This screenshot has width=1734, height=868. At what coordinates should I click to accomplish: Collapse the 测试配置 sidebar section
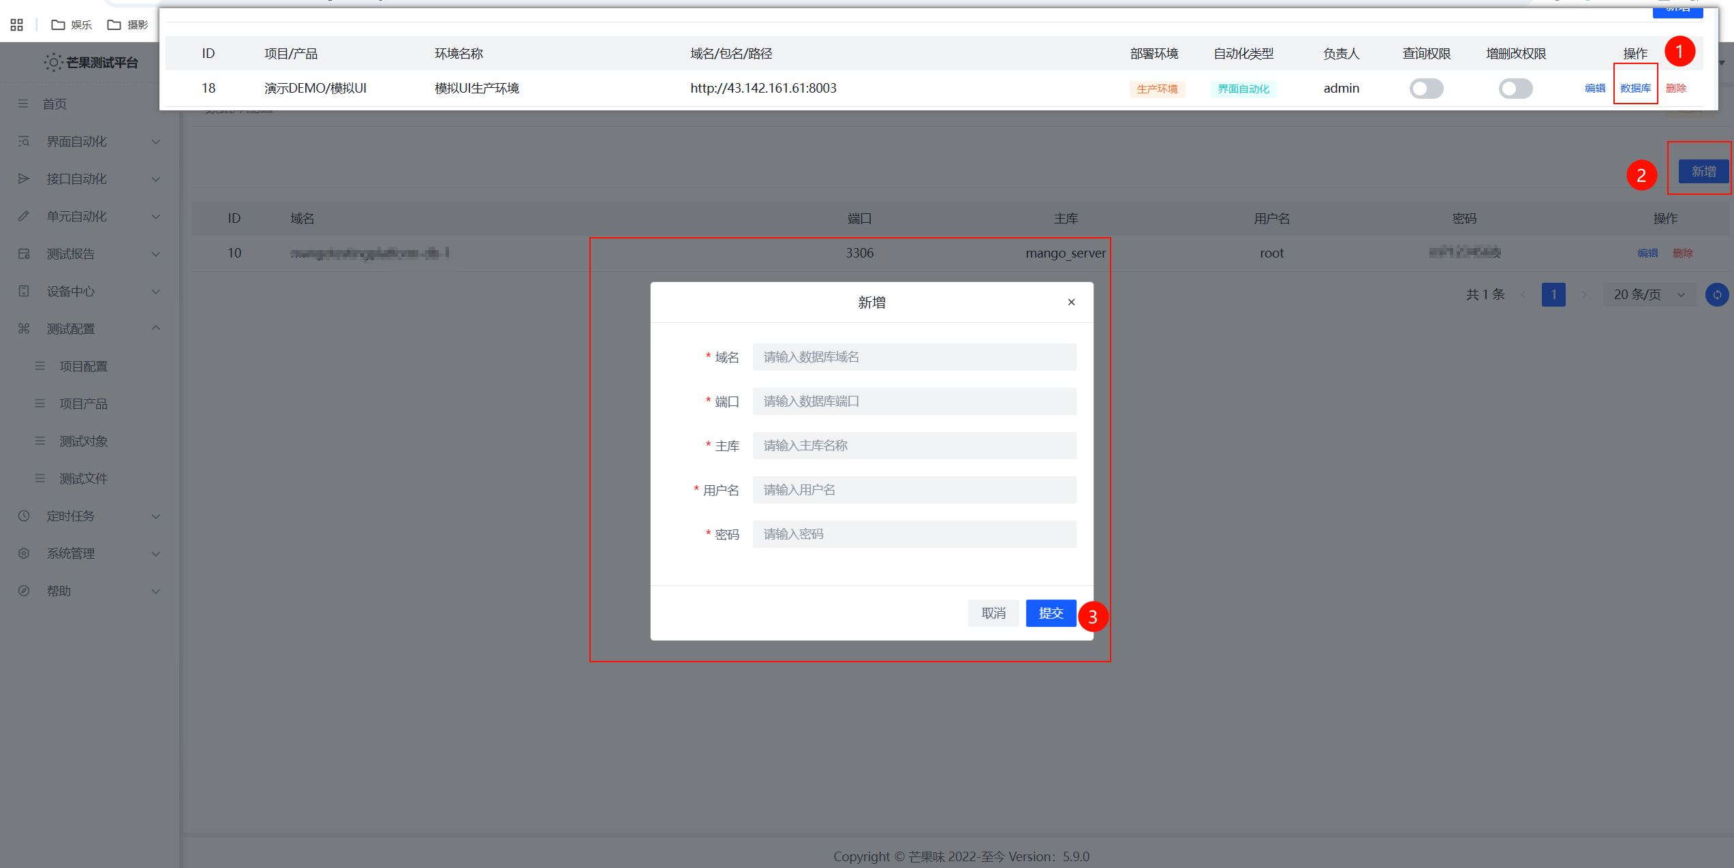click(x=155, y=328)
